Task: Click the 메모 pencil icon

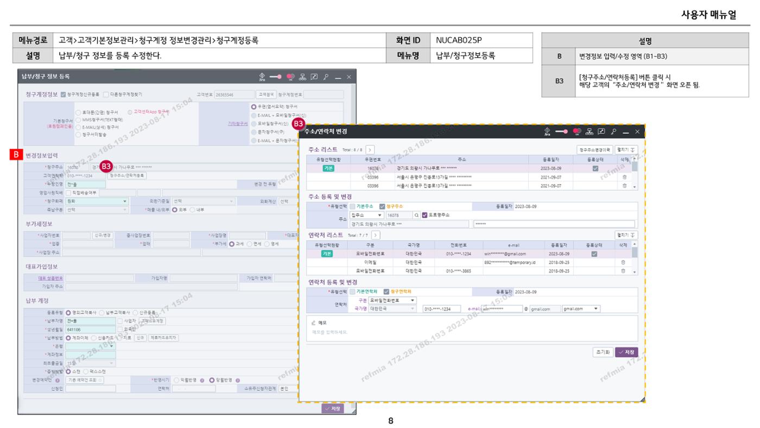Action: [313, 323]
